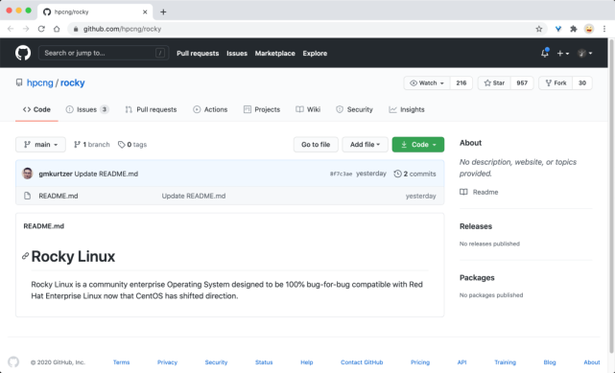Click README.md file icon
Image resolution: width=615 pixels, height=373 pixels.
pos(27,196)
